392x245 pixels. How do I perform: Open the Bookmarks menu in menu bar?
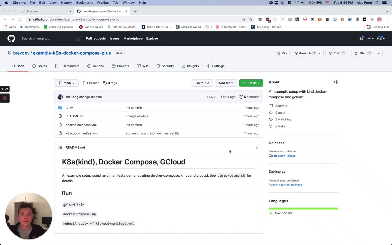point(84,3)
